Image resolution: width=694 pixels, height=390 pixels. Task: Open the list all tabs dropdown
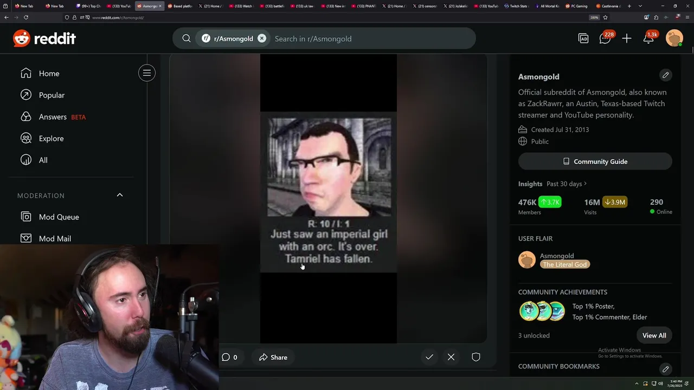coord(640,6)
